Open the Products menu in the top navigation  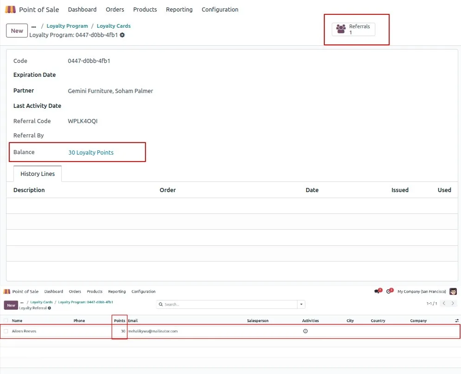(x=145, y=9)
